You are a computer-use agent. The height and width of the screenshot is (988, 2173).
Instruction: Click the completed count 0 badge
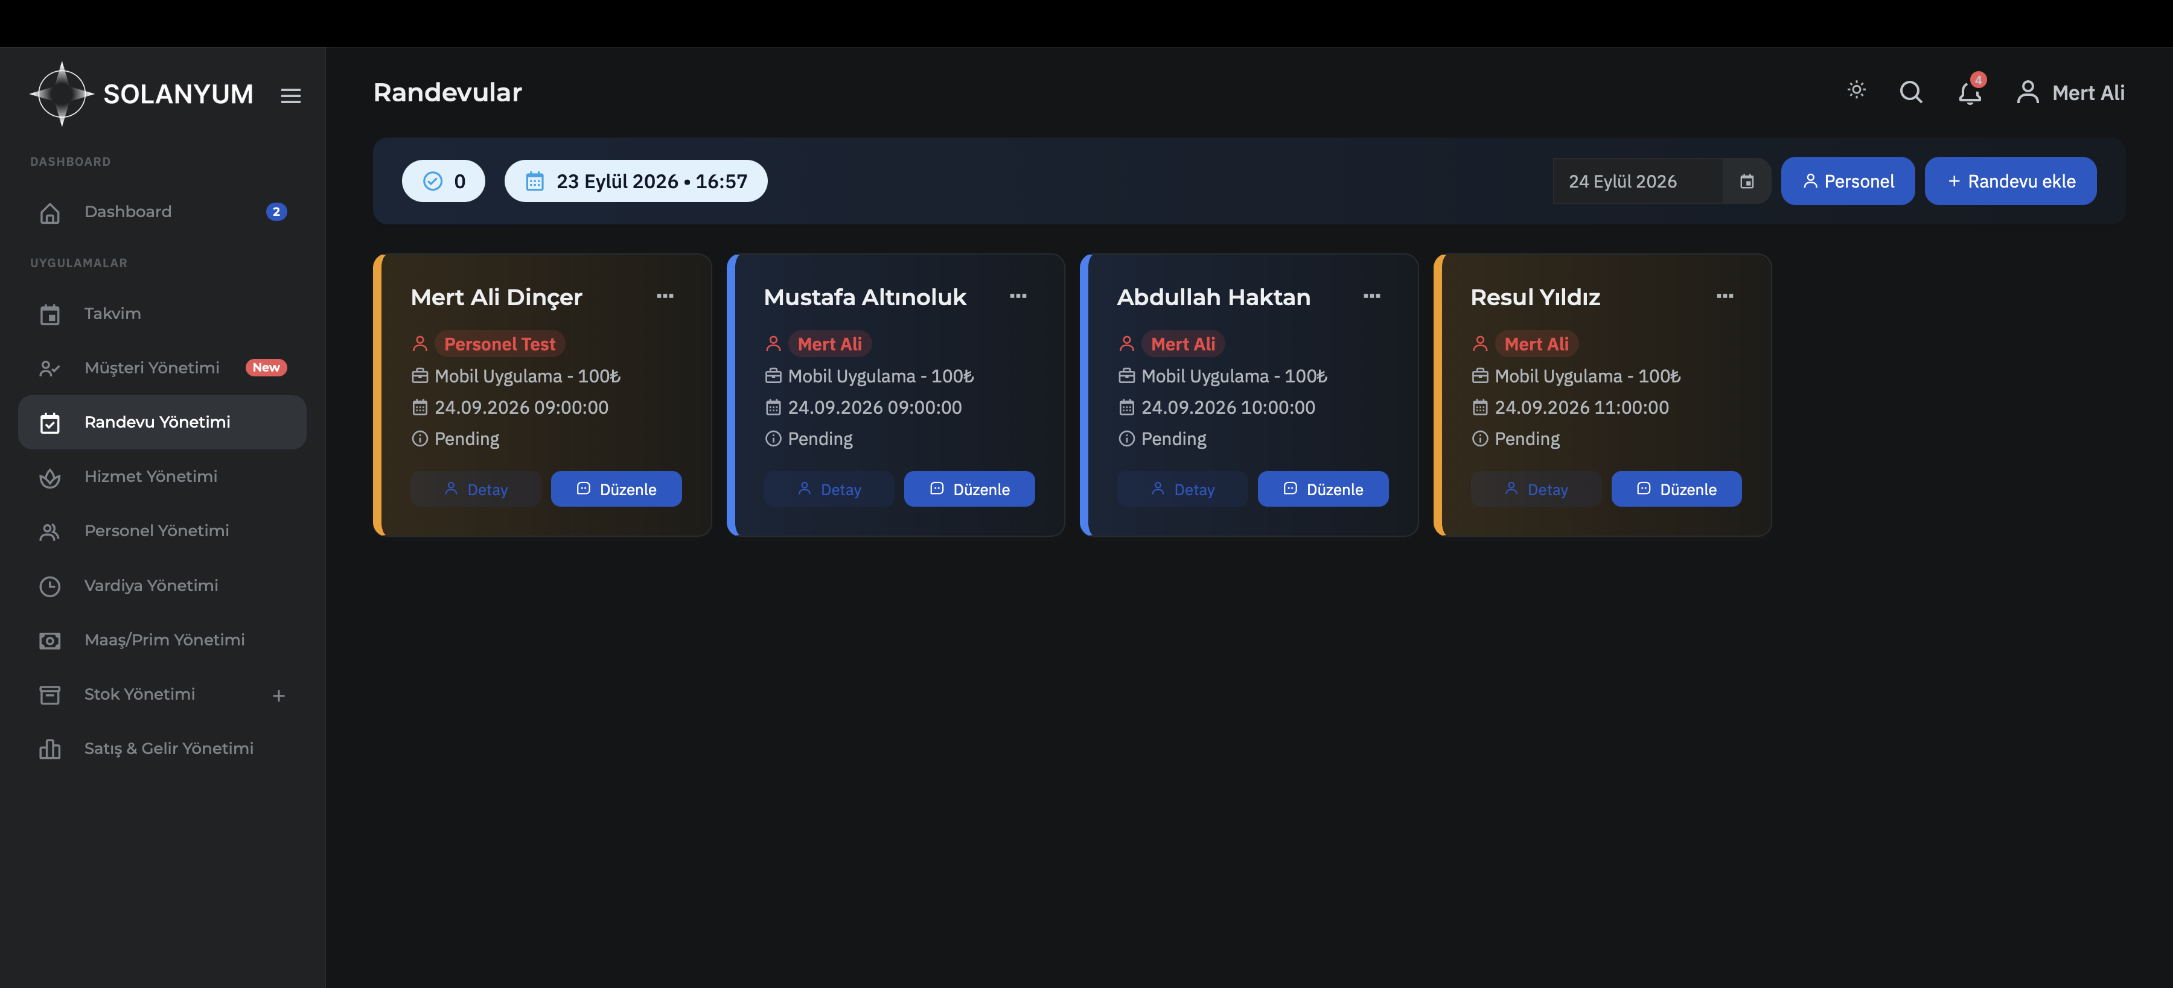pos(443,181)
